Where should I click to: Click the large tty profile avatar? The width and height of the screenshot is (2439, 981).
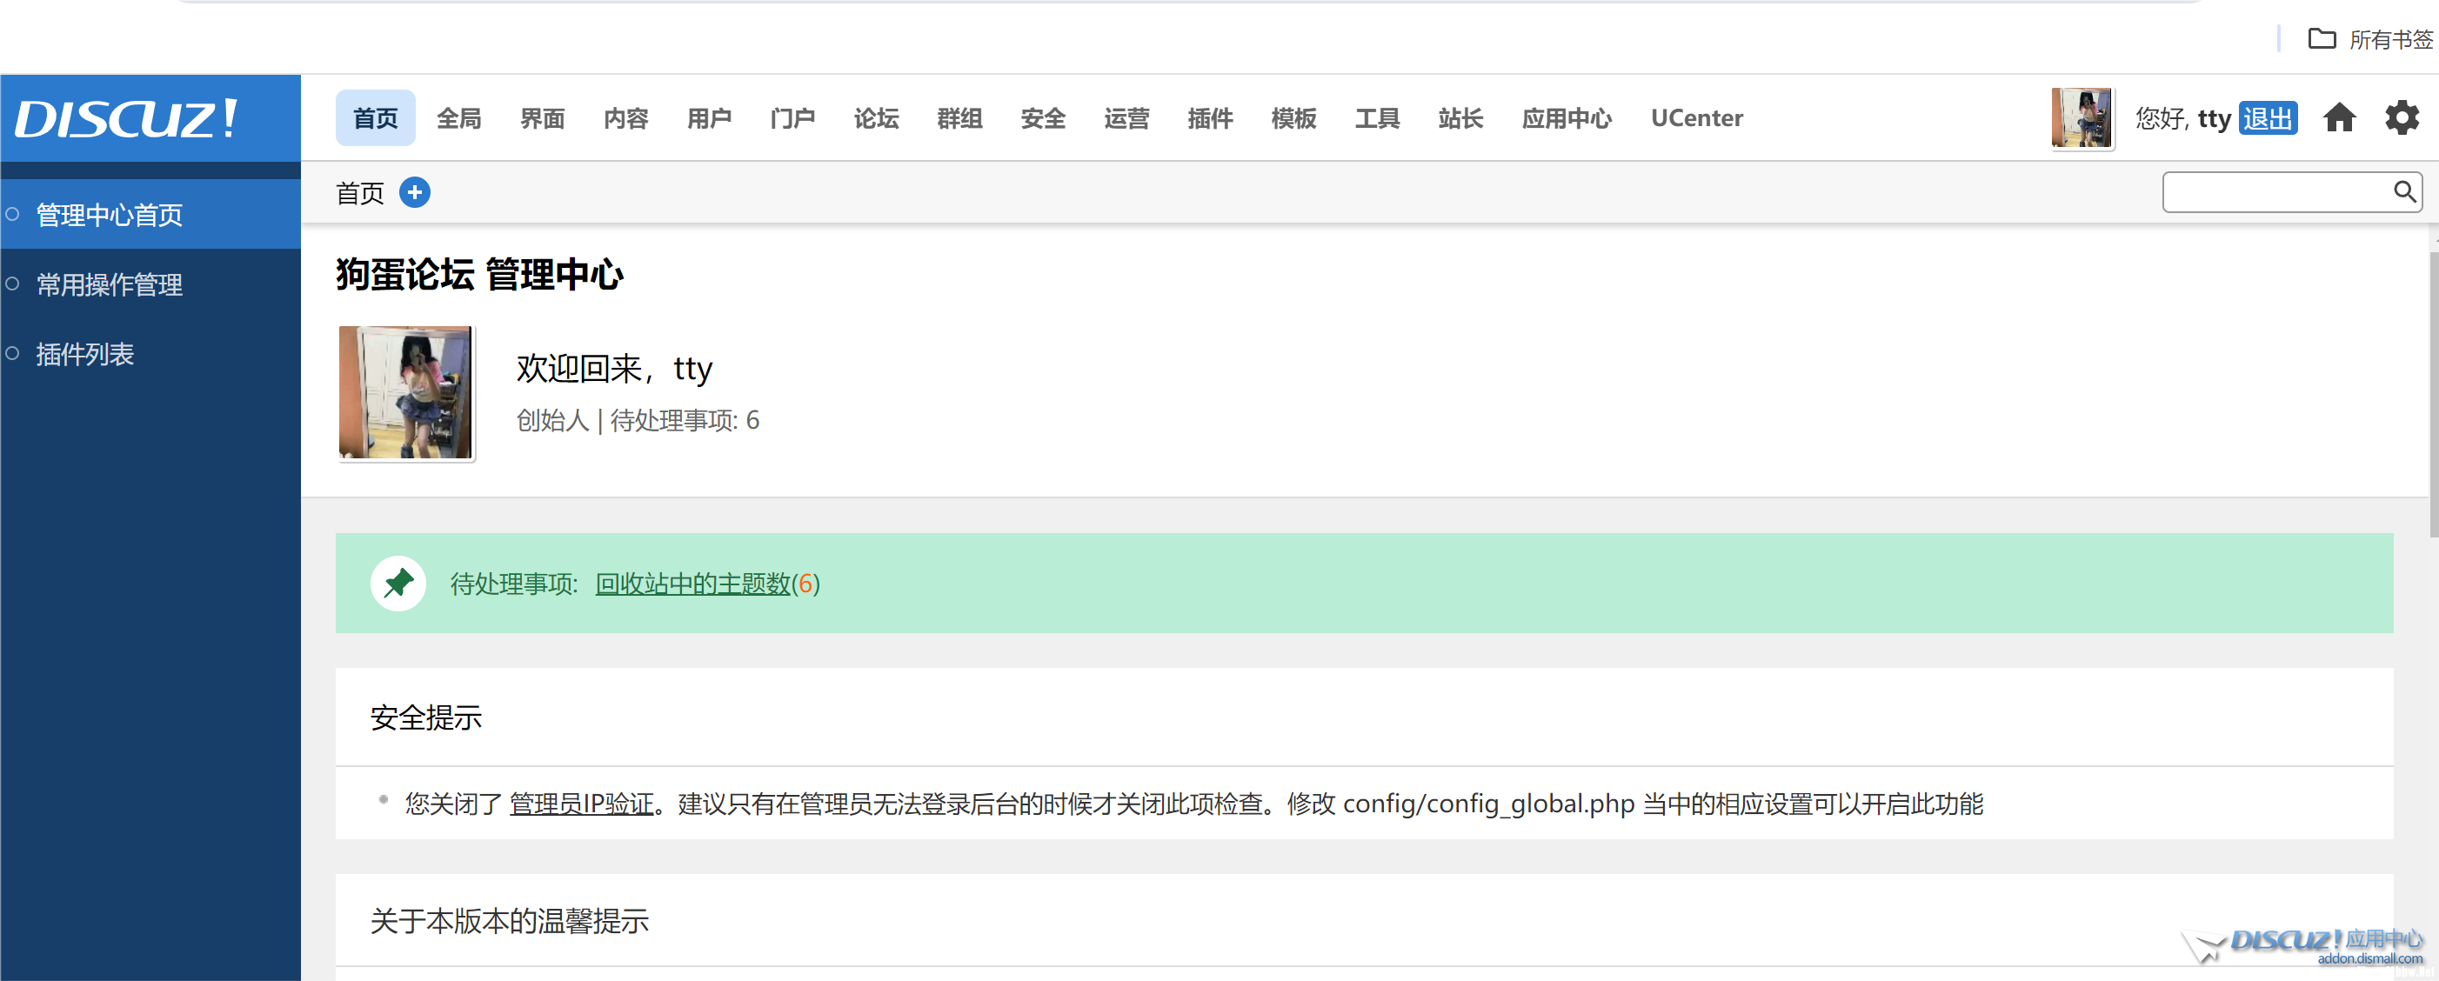click(x=405, y=392)
